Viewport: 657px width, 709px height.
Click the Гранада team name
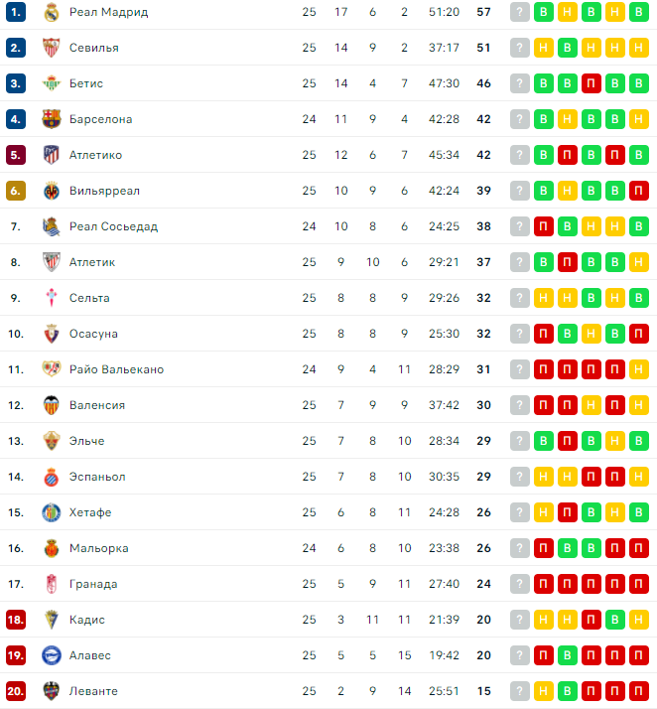[93, 584]
